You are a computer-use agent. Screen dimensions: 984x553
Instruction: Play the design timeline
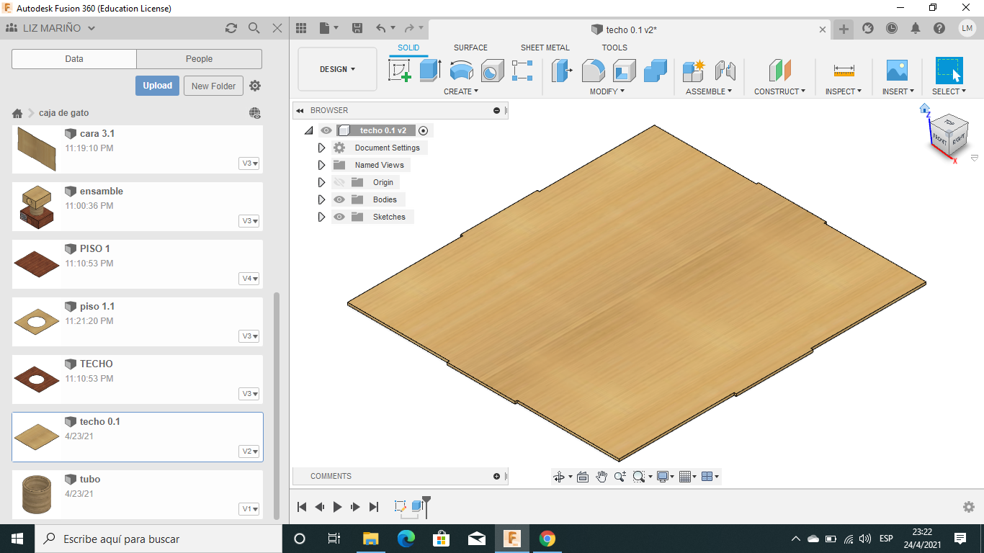(337, 507)
